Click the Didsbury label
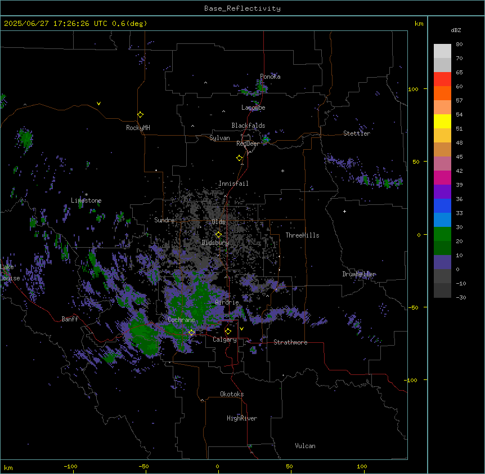The height and width of the screenshot is (474, 485). [x=215, y=243]
